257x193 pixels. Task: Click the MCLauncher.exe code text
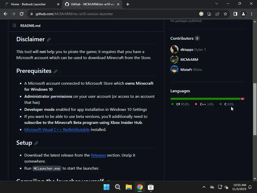tap(47, 168)
